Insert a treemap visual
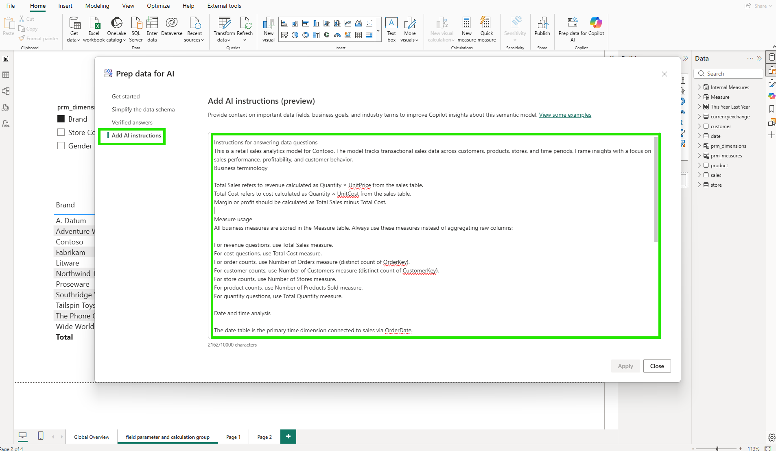The image size is (776, 451). 316,35
